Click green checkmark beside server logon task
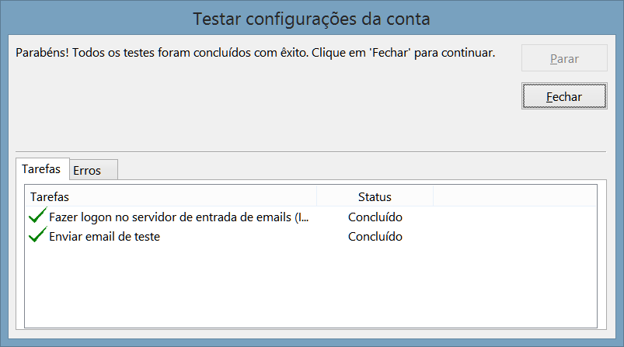This screenshot has height=347, width=624. tap(37, 217)
